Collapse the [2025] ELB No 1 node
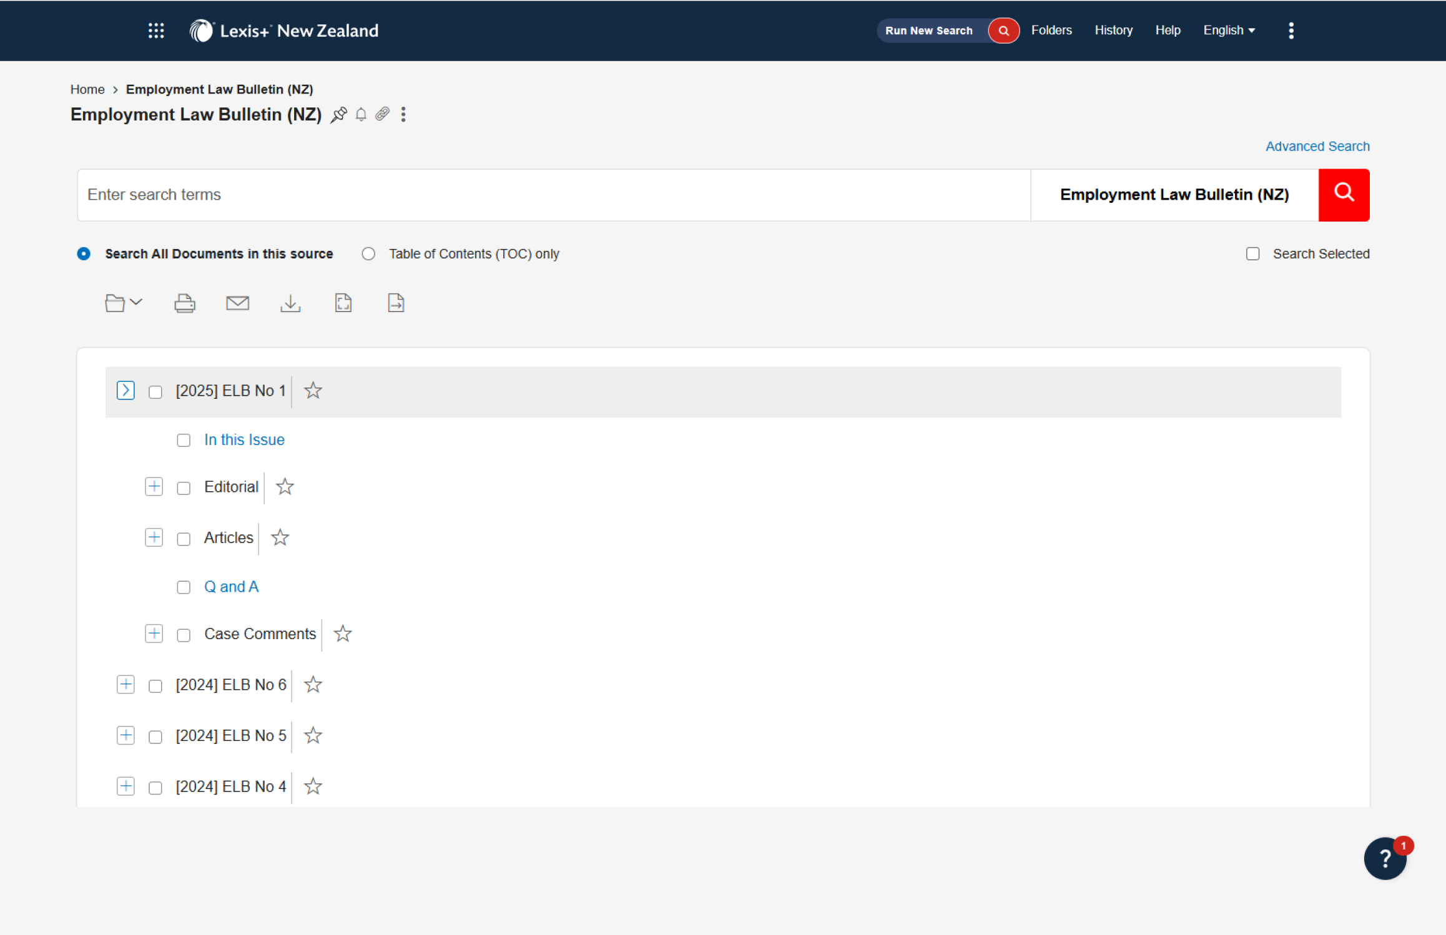The image size is (1446, 935). (125, 391)
